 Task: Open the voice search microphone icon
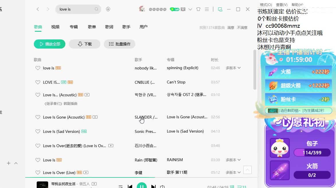108,9
